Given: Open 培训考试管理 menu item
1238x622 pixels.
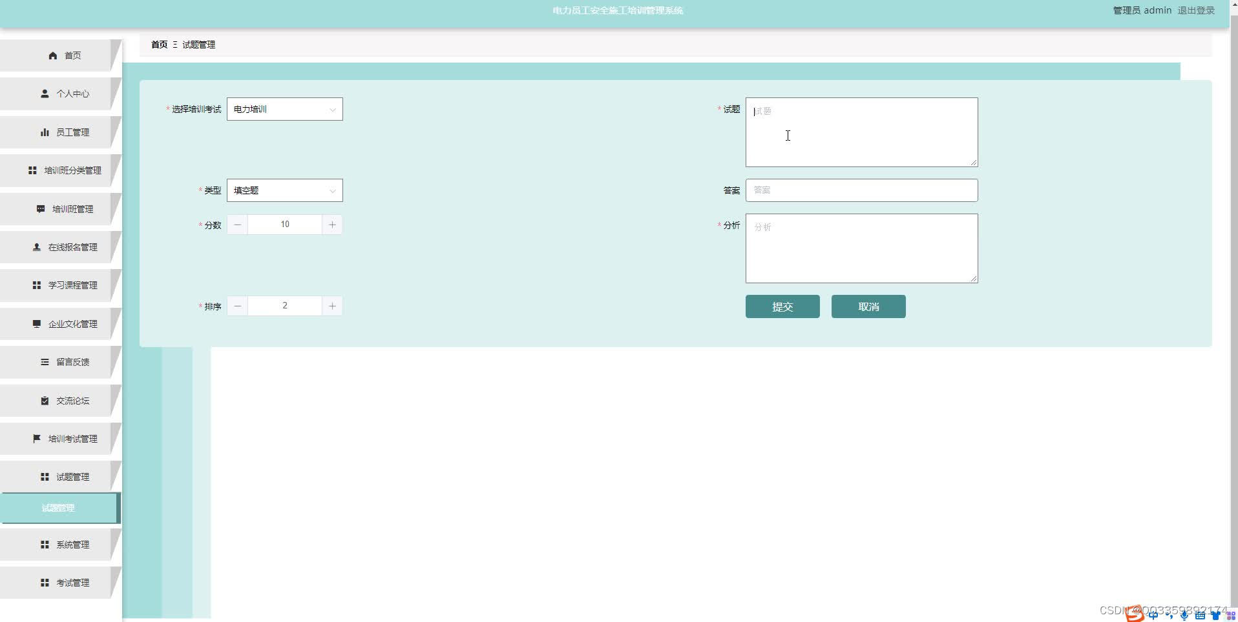Looking at the screenshot, I should coord(61,439).
